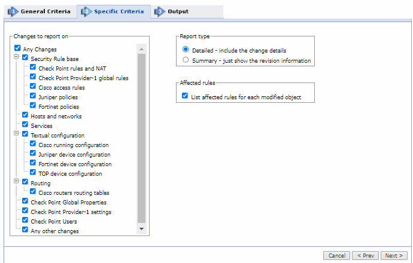Click the scroll up arrow in changes list
This screenshot has width=413, height=263.
(x=141, y=49)
